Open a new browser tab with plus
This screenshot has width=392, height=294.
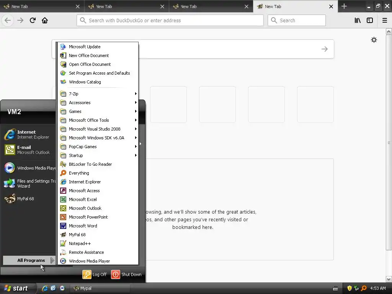pyautogui.click(x=344, y=6)
